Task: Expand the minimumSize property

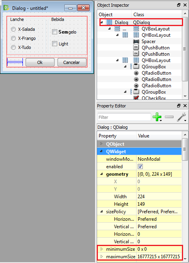Action: (x=101, y=249)
